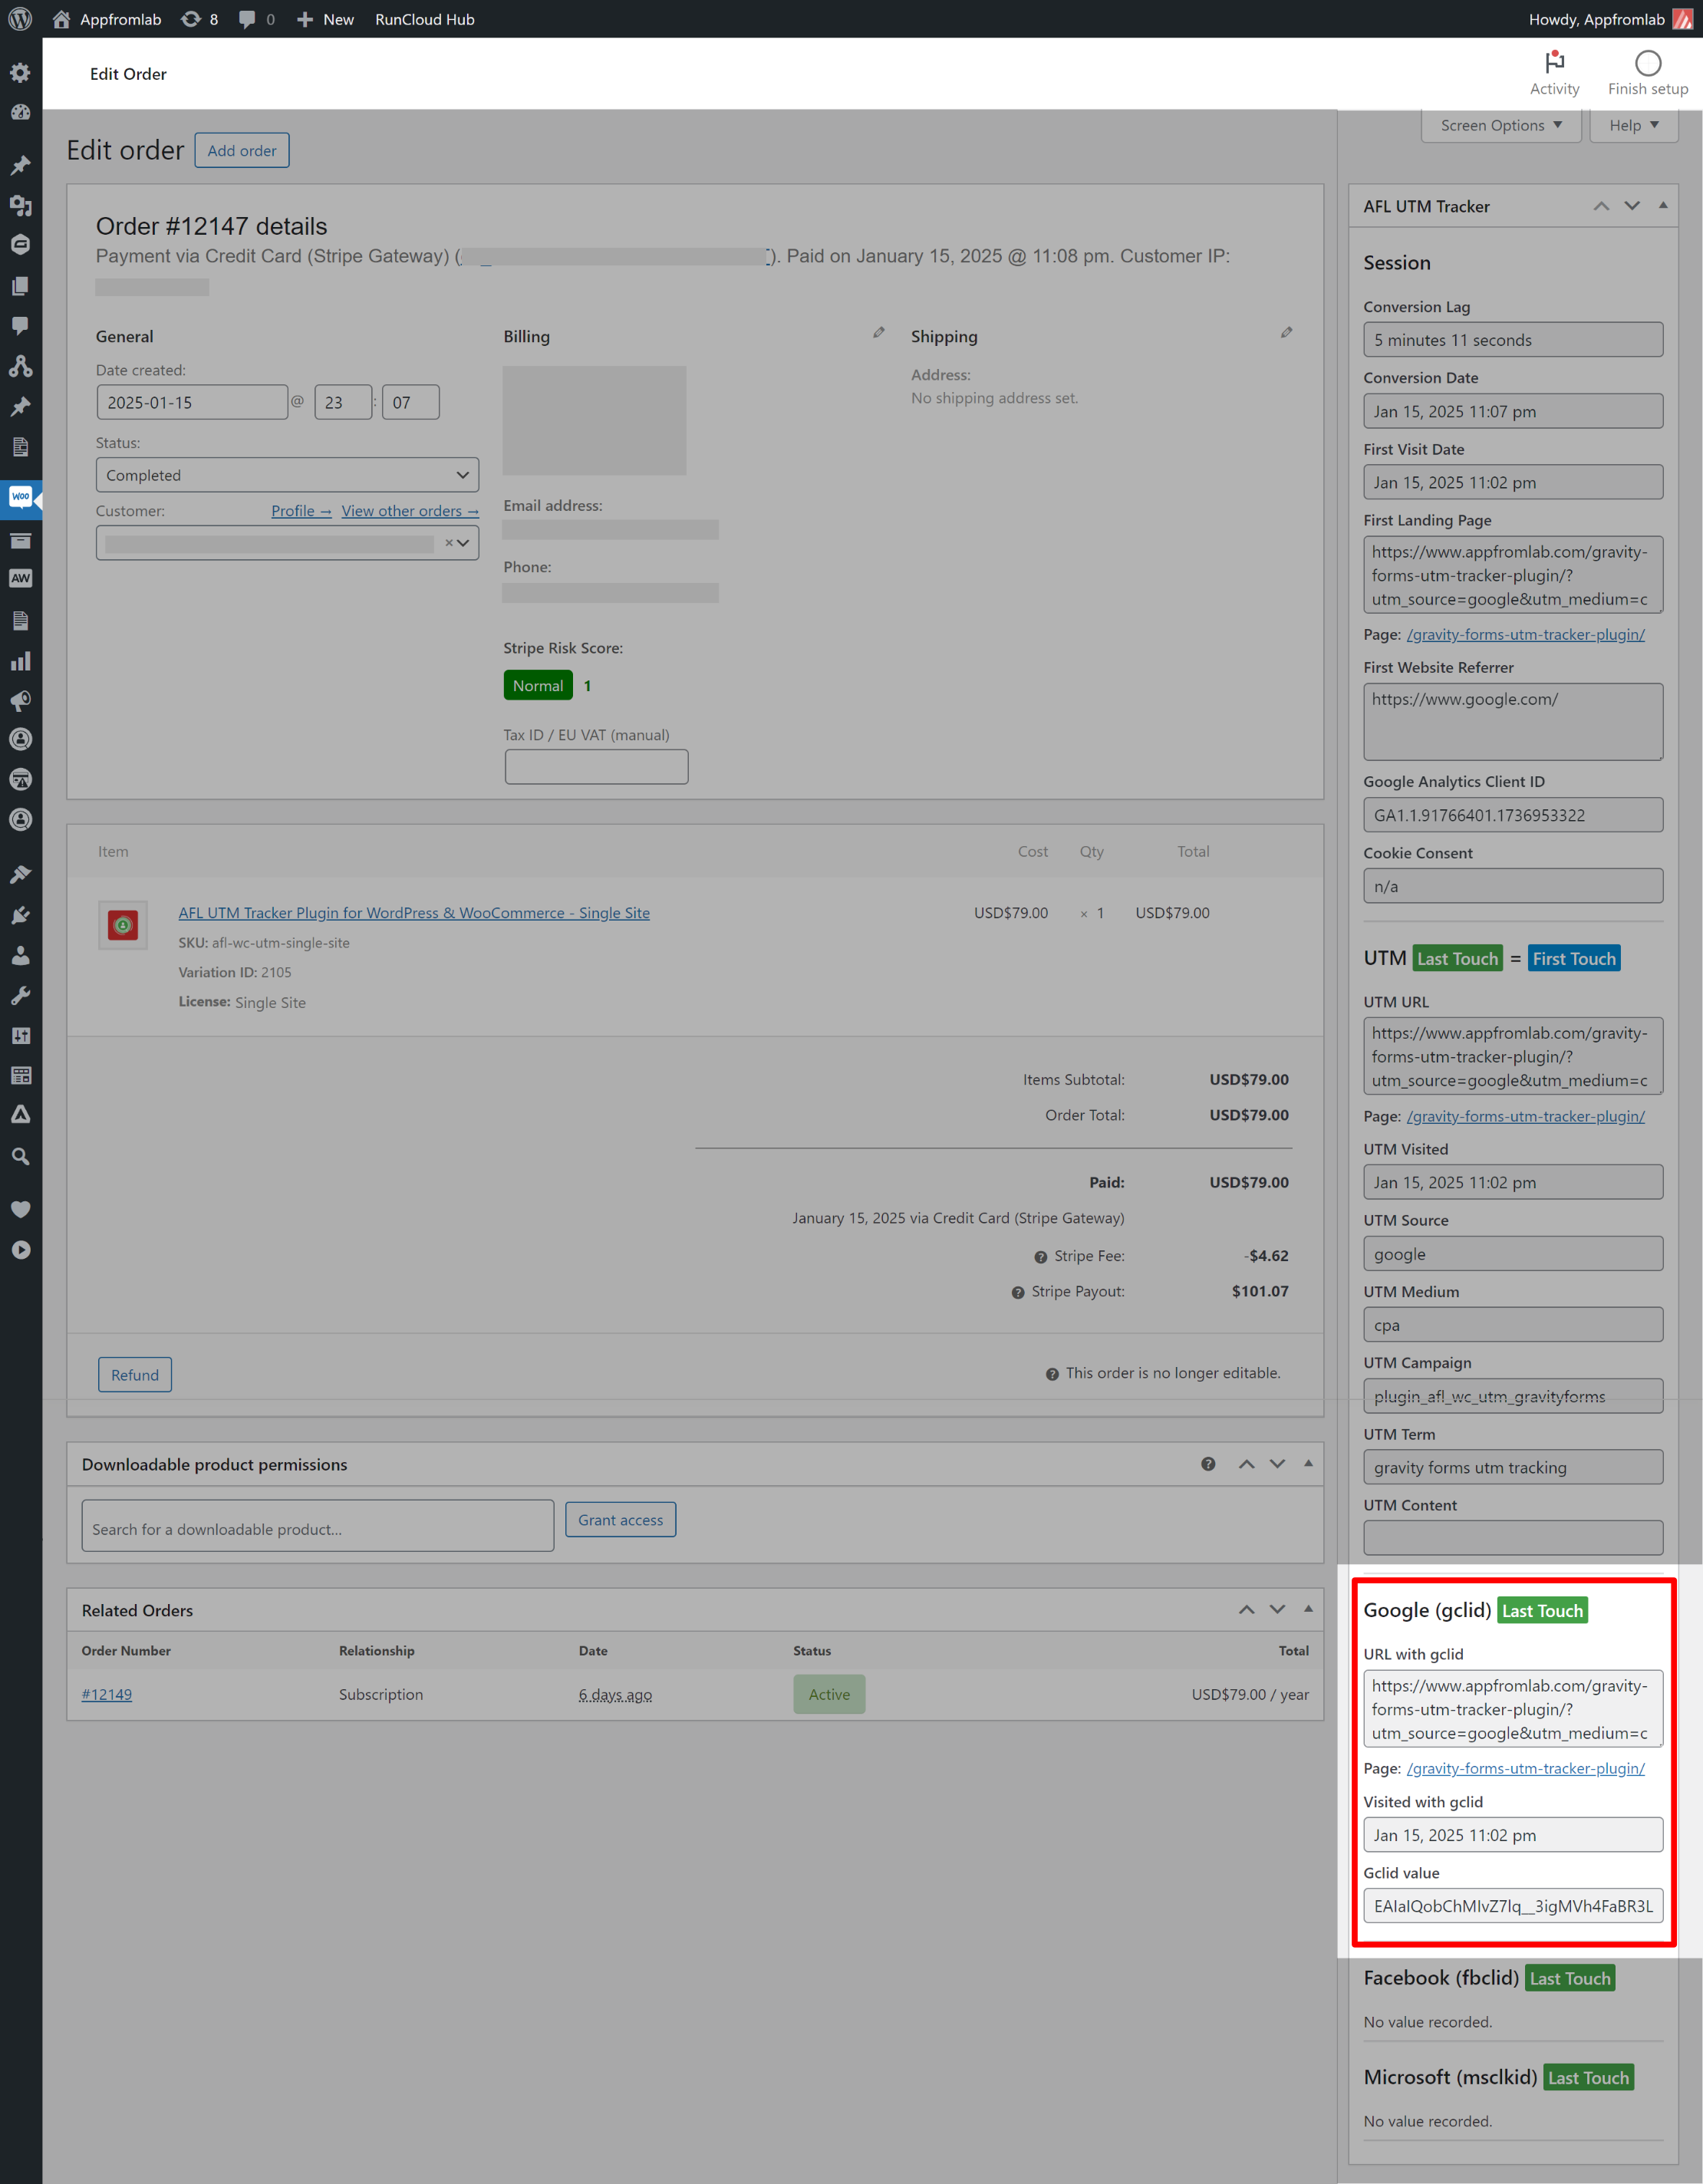Open Products archive-box icon in sidebar

click(x=20, y=541)
